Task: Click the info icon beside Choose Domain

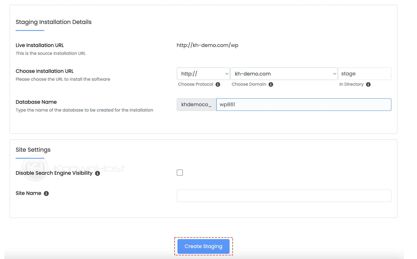Action: [x=271, y=84]
